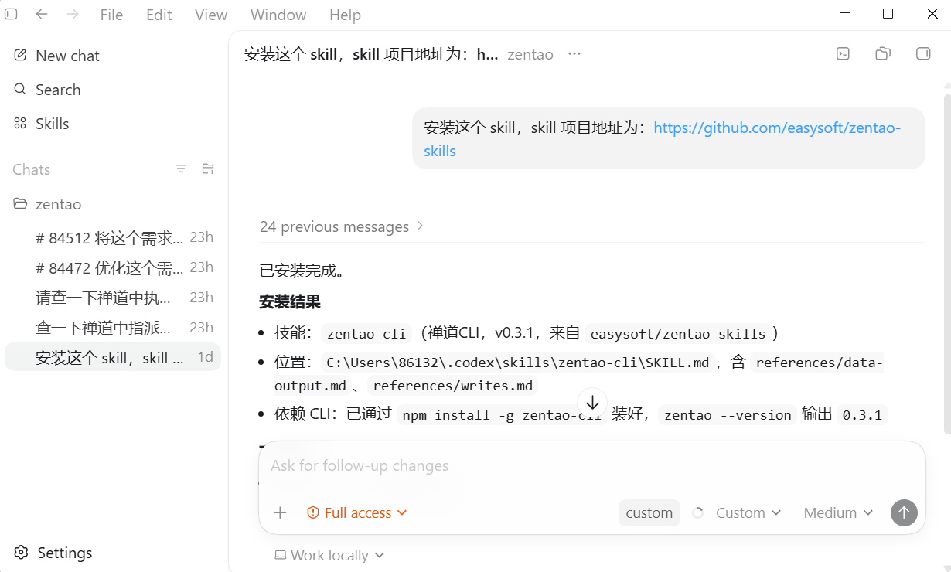Click the easysoft/zentao-skills code label
Image resolution: width=951 pixels, height=572 pixels.
[x=678, y=334]
